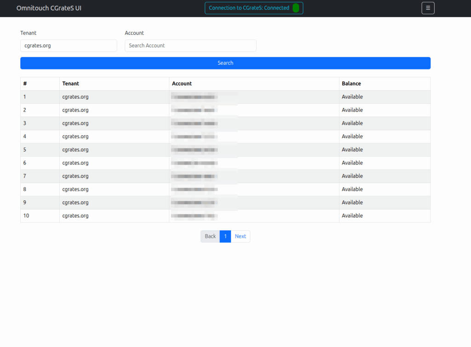Click the Connection to CGrateS status badge
Screen dimensions: 471x347
click(x=249, y=8)
